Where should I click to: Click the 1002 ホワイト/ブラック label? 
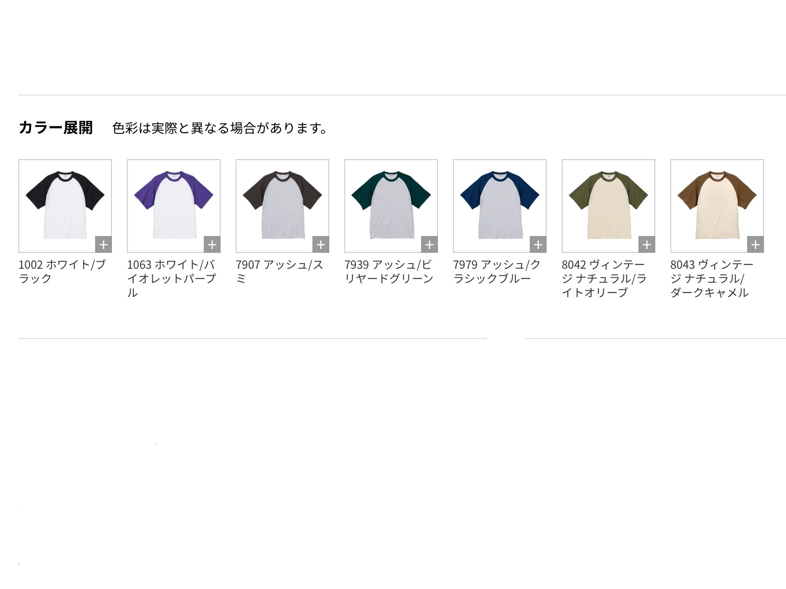pos(62,272)
